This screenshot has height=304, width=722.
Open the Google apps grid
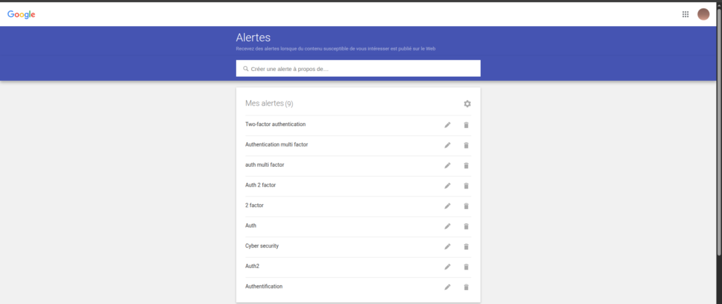[x=685, y=14]
